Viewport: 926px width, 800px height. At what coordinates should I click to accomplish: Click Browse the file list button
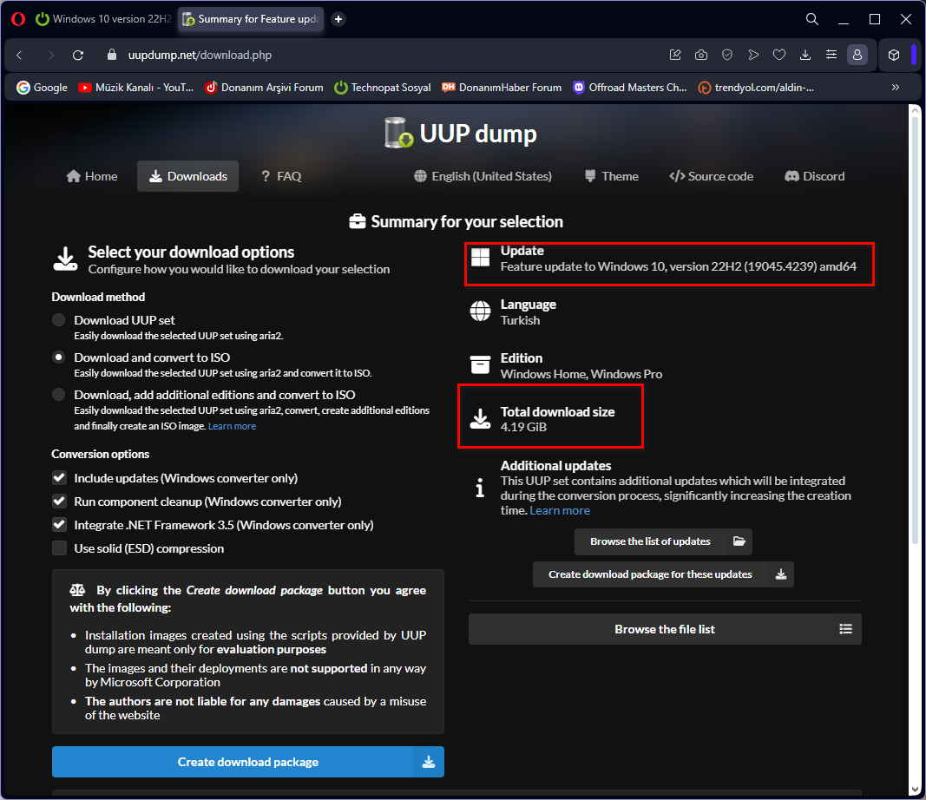point(665,629)
